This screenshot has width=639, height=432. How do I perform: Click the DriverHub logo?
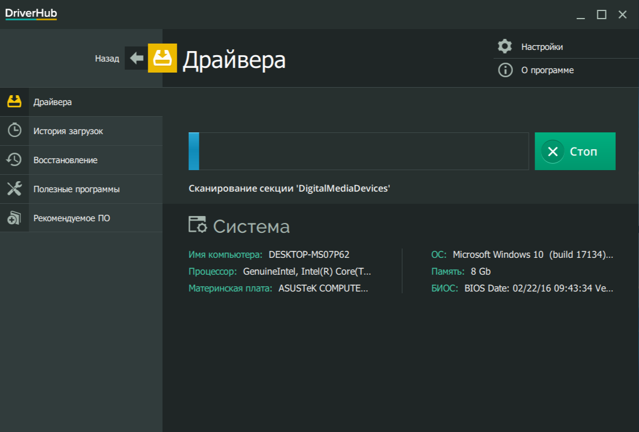[x=31, y=14]
